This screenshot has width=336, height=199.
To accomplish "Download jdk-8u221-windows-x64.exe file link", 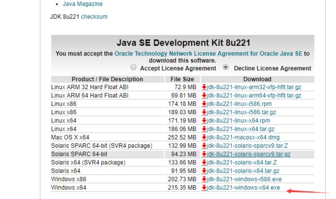I will (243, 188).
